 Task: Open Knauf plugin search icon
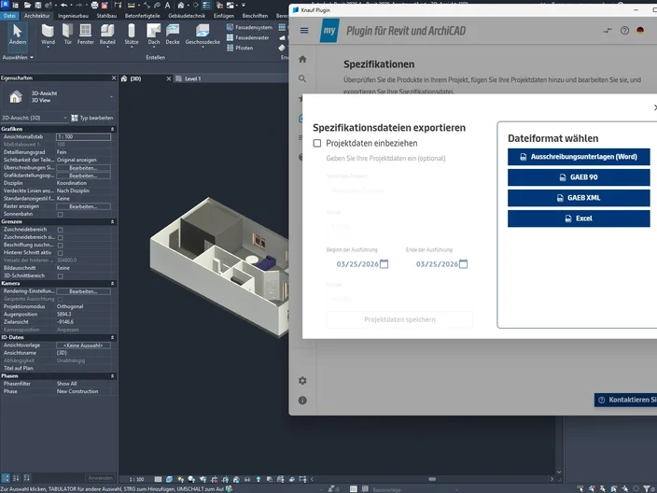[302, 78]
